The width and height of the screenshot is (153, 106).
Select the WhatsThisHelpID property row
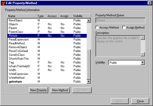point(47,66)
